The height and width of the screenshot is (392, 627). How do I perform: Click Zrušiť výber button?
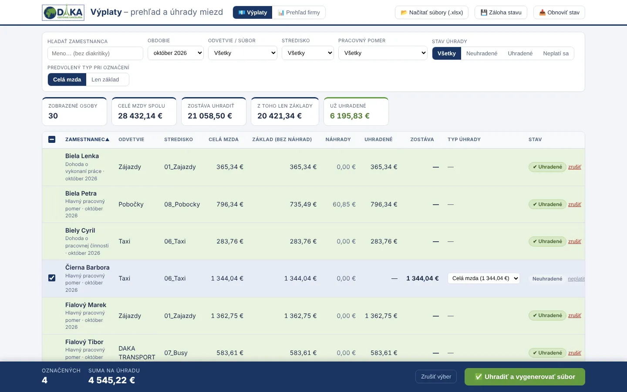[436, 377]
